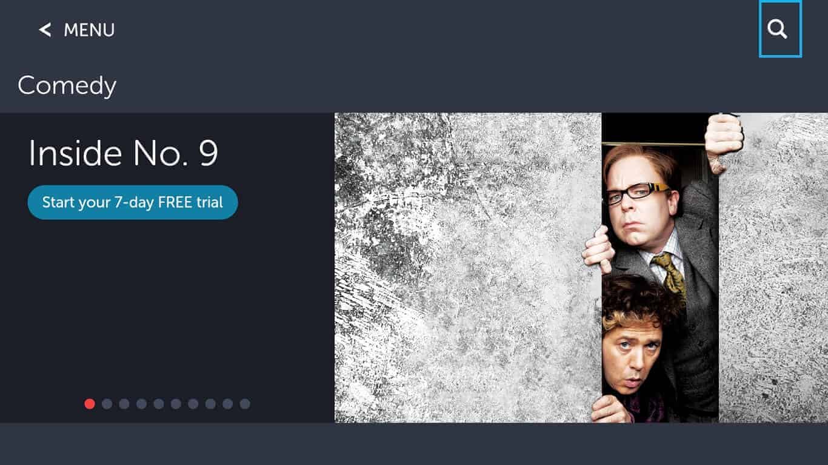Jump to the second carousel slide dot
Viewport: 828px width, 465px height.
[107, 404]
